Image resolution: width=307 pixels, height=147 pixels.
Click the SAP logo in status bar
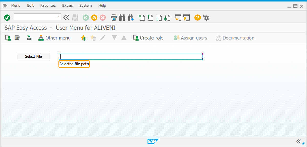(x=153, y=141)
